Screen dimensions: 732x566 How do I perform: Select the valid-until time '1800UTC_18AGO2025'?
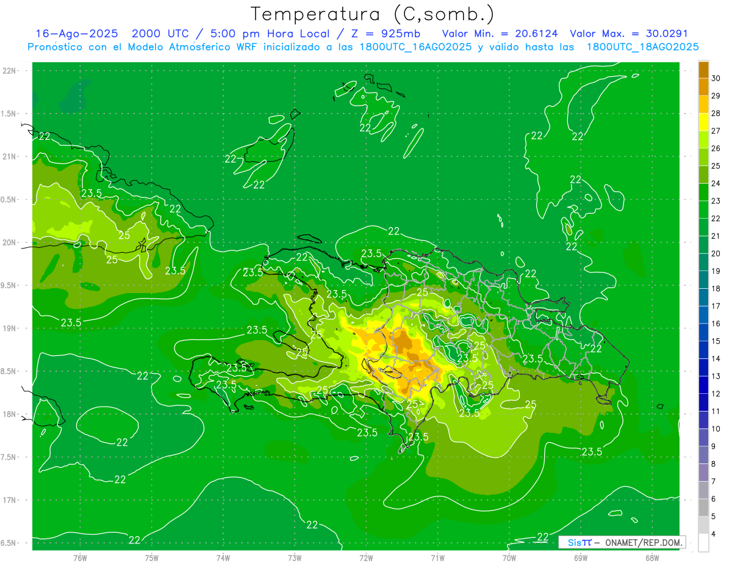click(x=642, y=47)
